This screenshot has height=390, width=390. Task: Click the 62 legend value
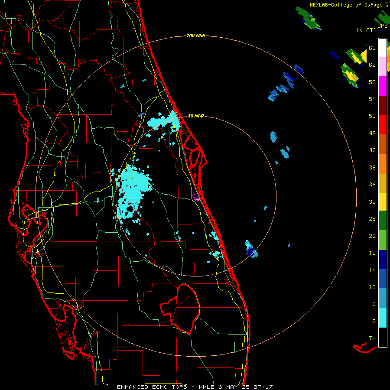point(372,65)
